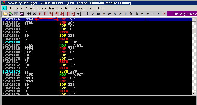
Task: Click disassembly scrollbar down arrow
Action: pos(194,93)
